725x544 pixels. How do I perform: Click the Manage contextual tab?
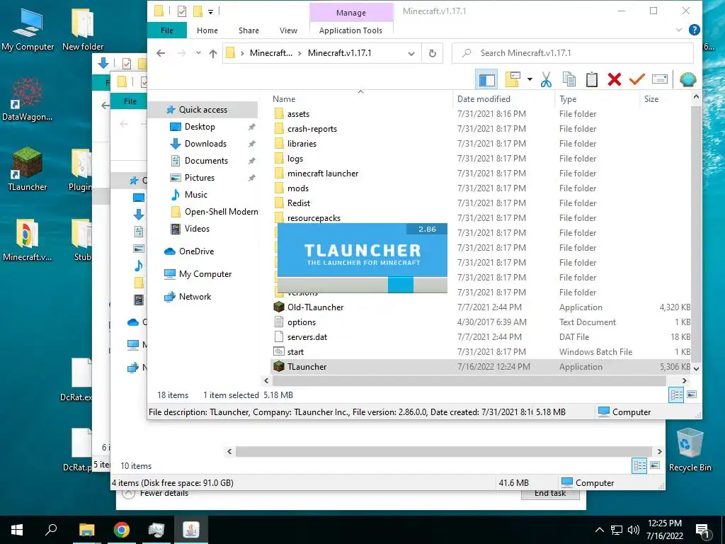[x=351, y=13]
